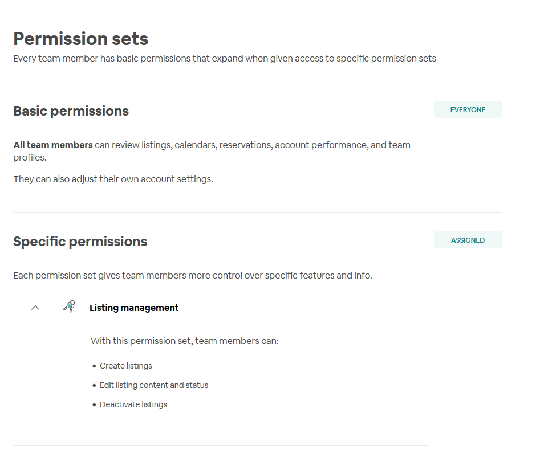The height and width of the screenshot is (454, 536).
Task: Click the 'Deactivate listings' bullet item
Action: (133, 405)
